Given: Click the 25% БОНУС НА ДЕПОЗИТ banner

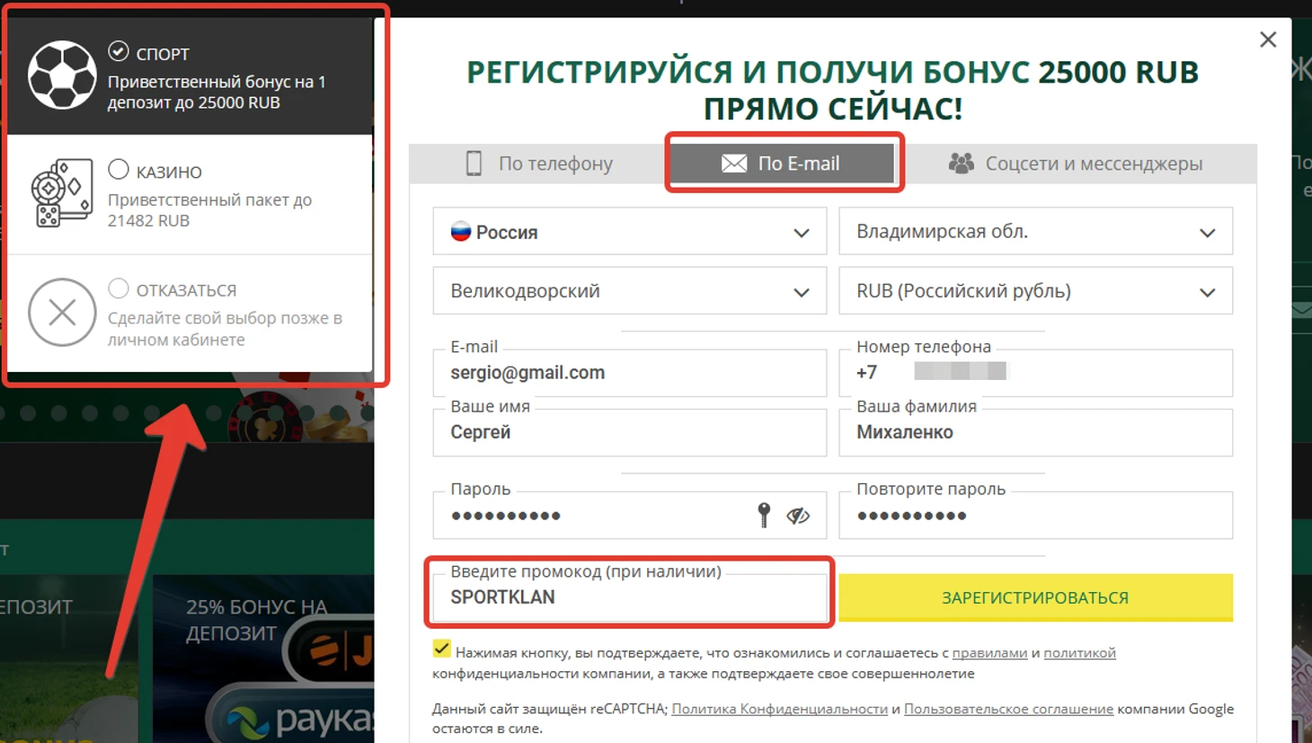Looking at the screenshot, I should click(x=263, y=659).
